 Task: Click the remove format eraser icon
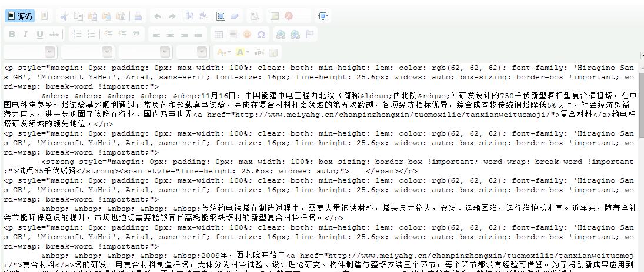coord(235,16)
